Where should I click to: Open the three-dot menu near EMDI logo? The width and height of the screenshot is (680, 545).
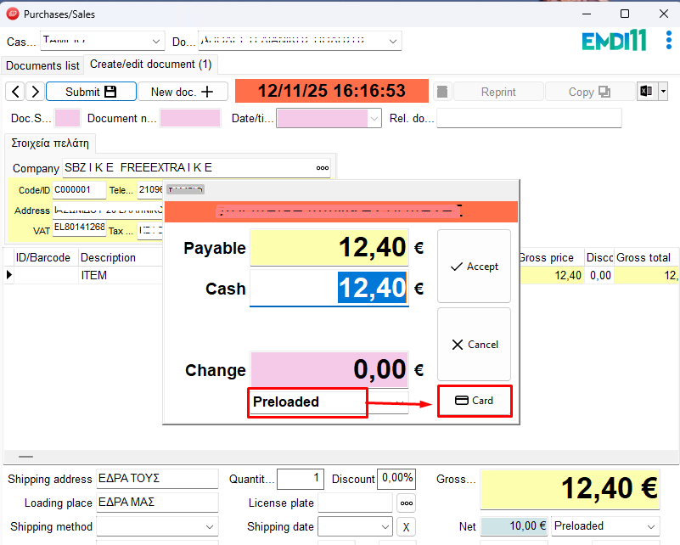click(669, 41)
